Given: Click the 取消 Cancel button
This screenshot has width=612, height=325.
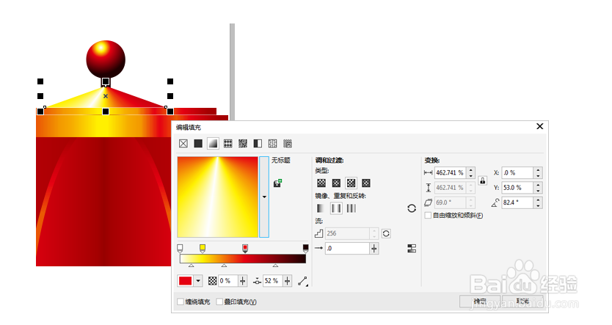Looking at the screenshot, I should [x=522, y=302].
